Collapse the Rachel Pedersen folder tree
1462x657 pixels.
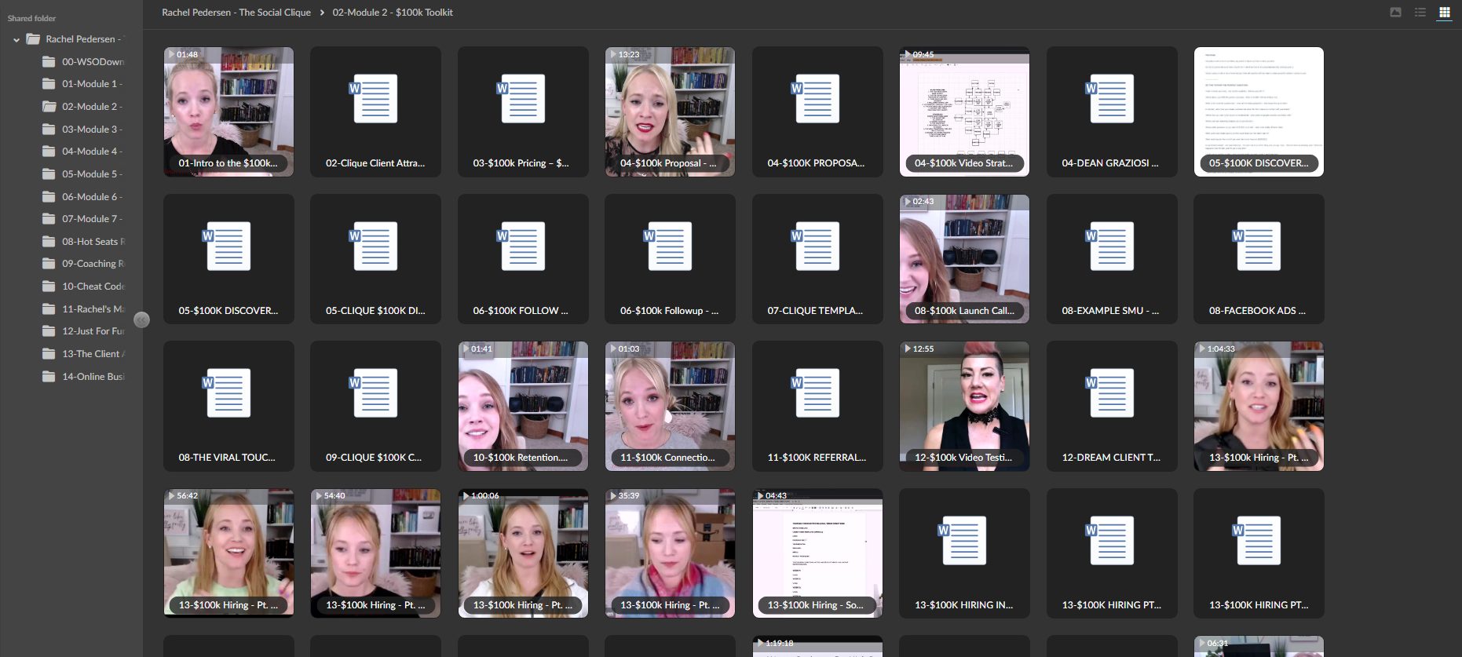click(x=16, y=39)
